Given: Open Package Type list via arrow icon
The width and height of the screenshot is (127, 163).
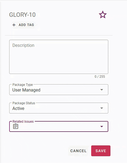Looking at the screenshot, I should tap(101, 90).
